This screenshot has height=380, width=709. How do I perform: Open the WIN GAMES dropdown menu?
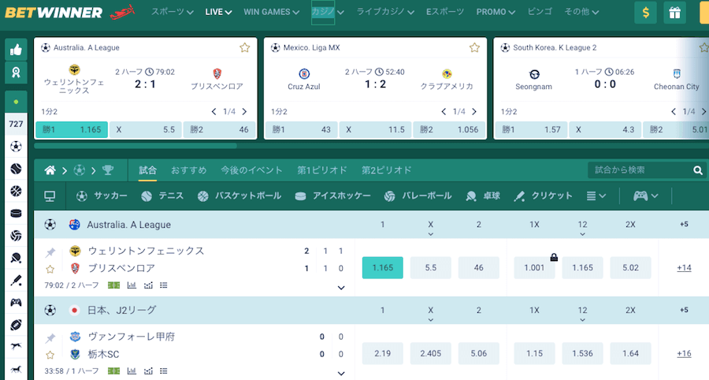(271, 12)
